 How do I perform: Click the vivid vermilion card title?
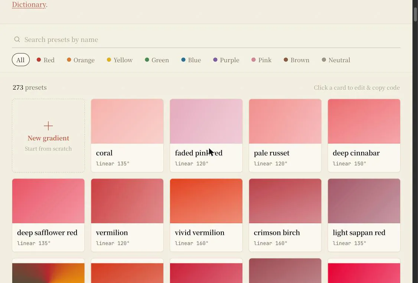199,233
